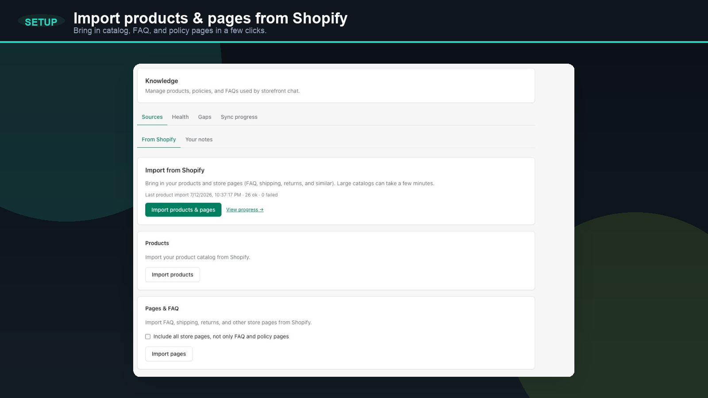Click the Import pages button
Screen dimensions: 708x398
pyautogui.click(x=169, y=354)
